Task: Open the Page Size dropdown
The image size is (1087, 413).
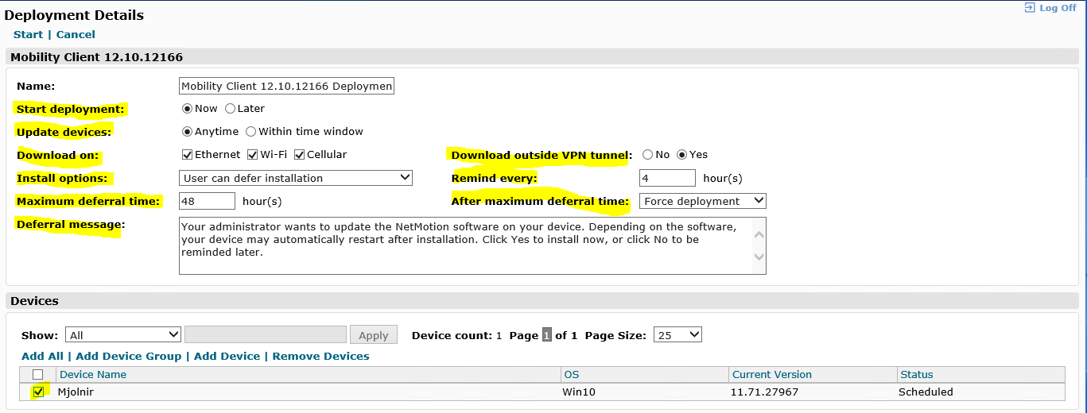Action: point(677,335)
